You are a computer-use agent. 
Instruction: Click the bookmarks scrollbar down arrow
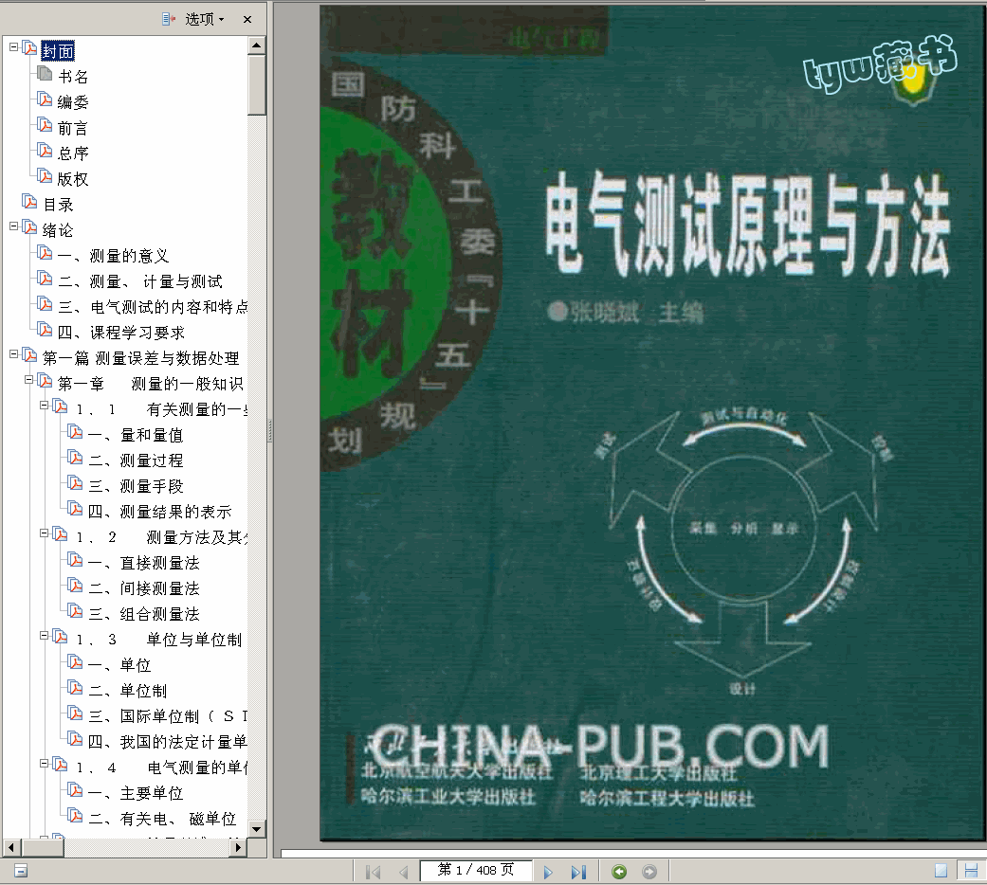[256, 829]
